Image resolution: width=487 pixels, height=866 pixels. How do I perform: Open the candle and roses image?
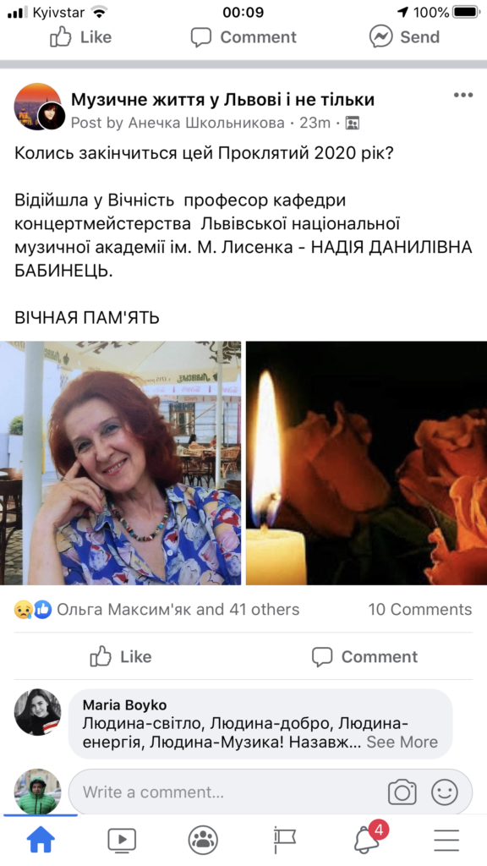coord(366,463)
